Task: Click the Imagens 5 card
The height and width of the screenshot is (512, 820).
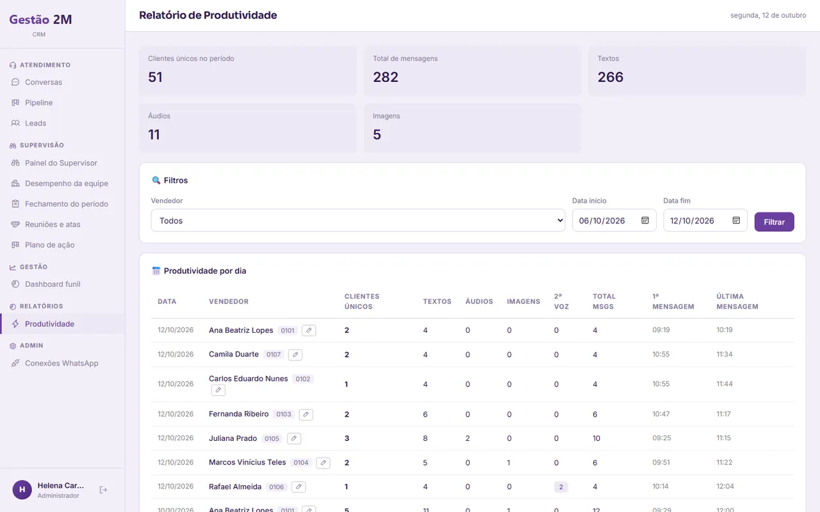Action: (473, 128)
